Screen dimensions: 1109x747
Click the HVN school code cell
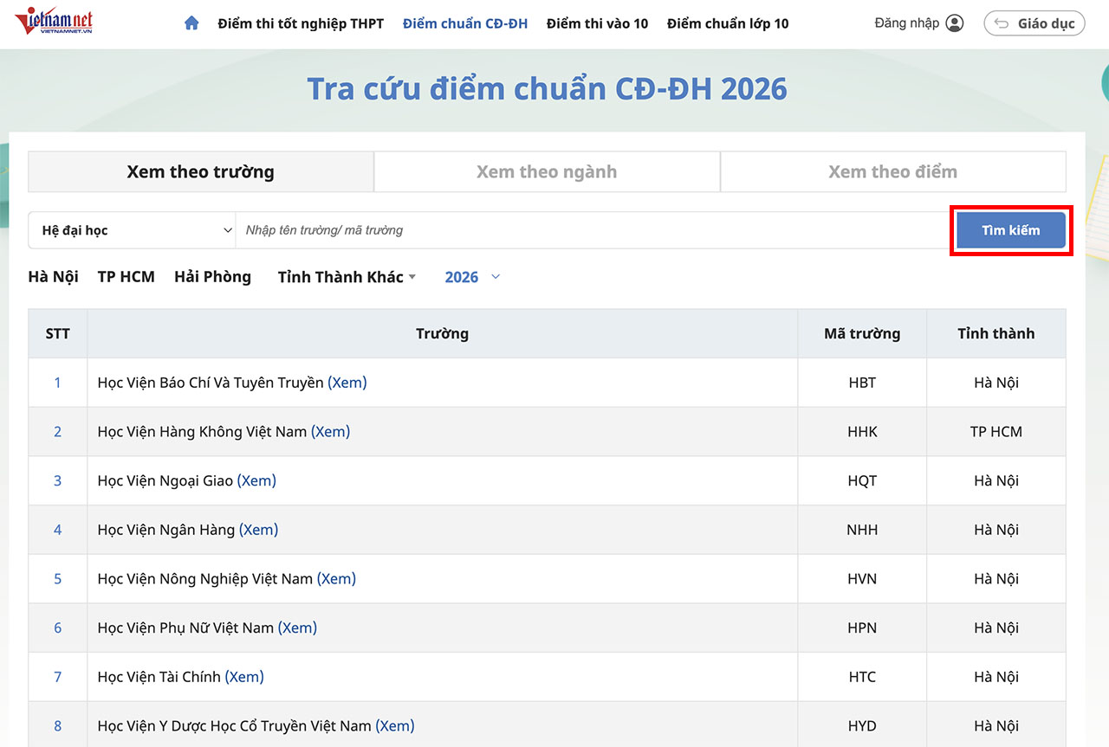click(862, 579)
